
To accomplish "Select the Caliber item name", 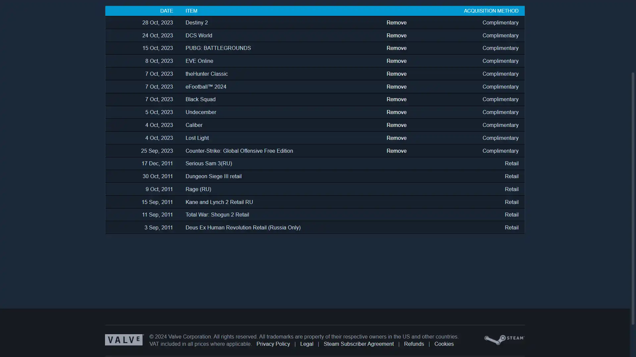I will (194, 125).
